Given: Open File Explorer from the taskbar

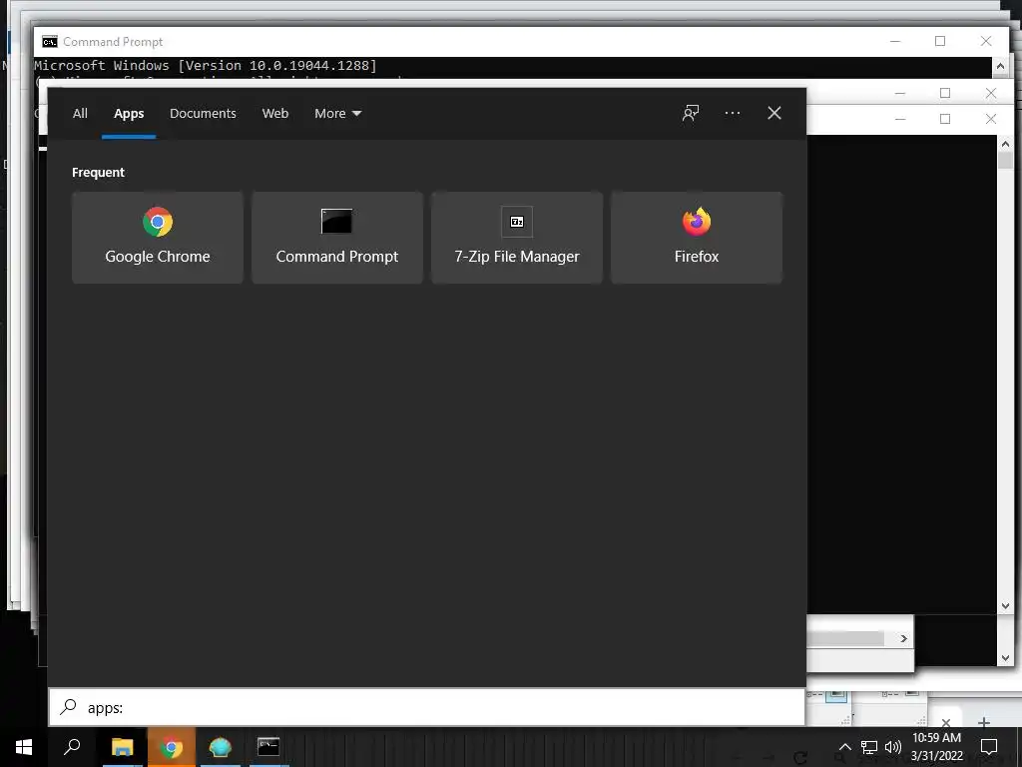Looking at the screenshot, I should (x=122, y=747).
